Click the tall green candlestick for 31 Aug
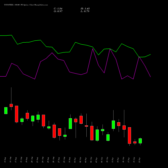This screenshot has height=168, width=168. [x=70, y=124]
